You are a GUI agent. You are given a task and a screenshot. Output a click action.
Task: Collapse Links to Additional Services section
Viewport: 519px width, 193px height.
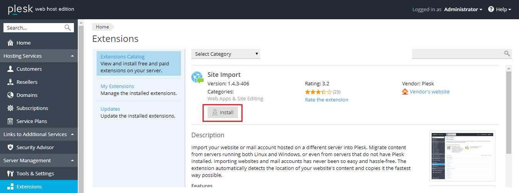point(72,135)
